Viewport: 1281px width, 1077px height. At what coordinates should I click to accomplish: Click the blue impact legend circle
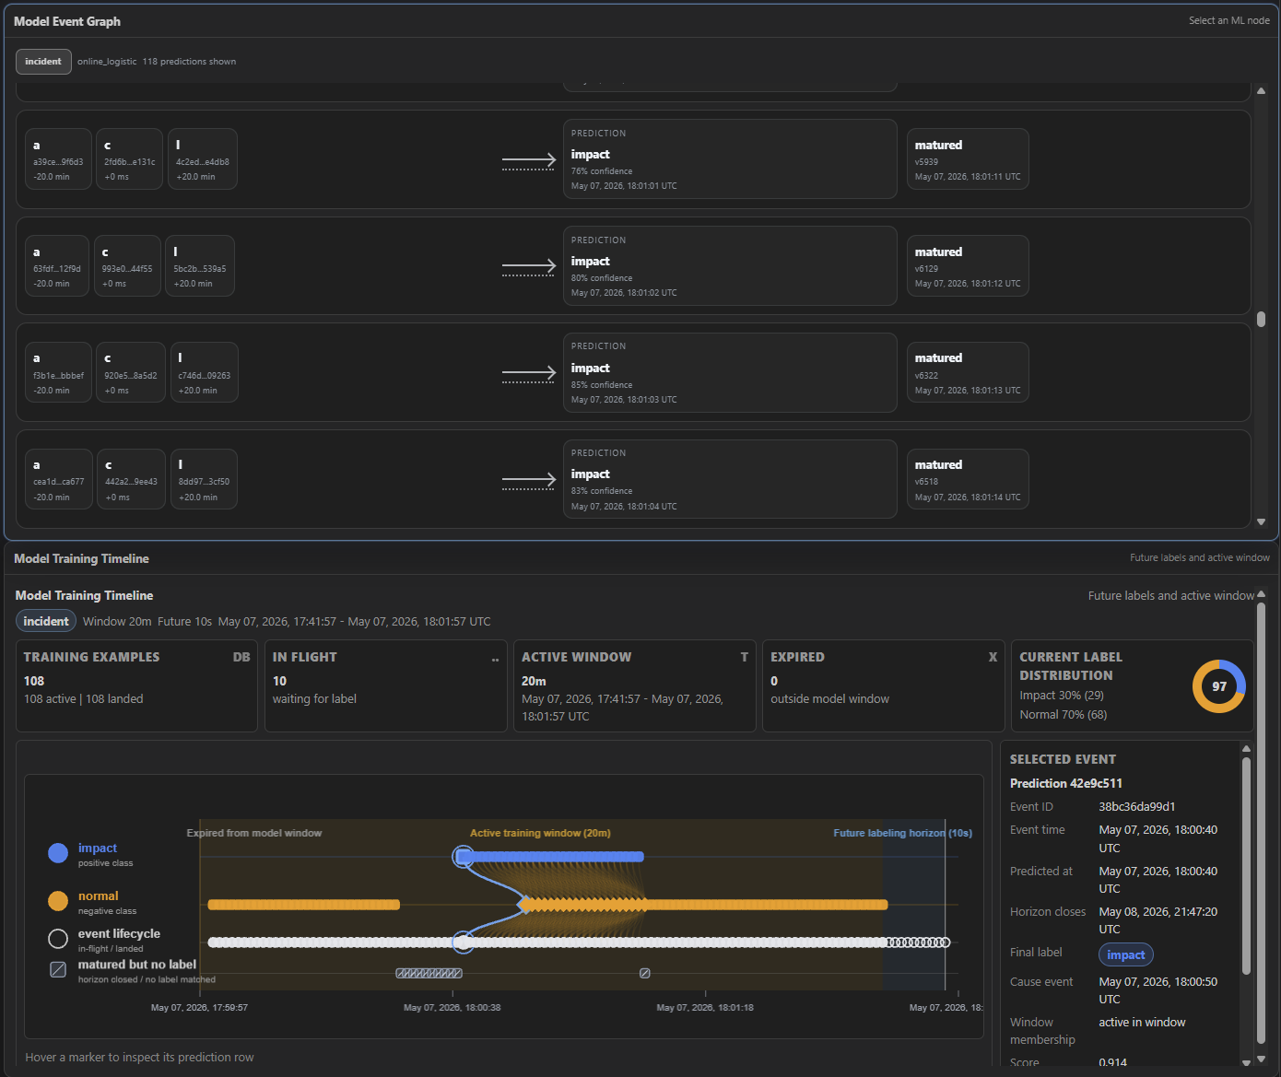[58, 853]
